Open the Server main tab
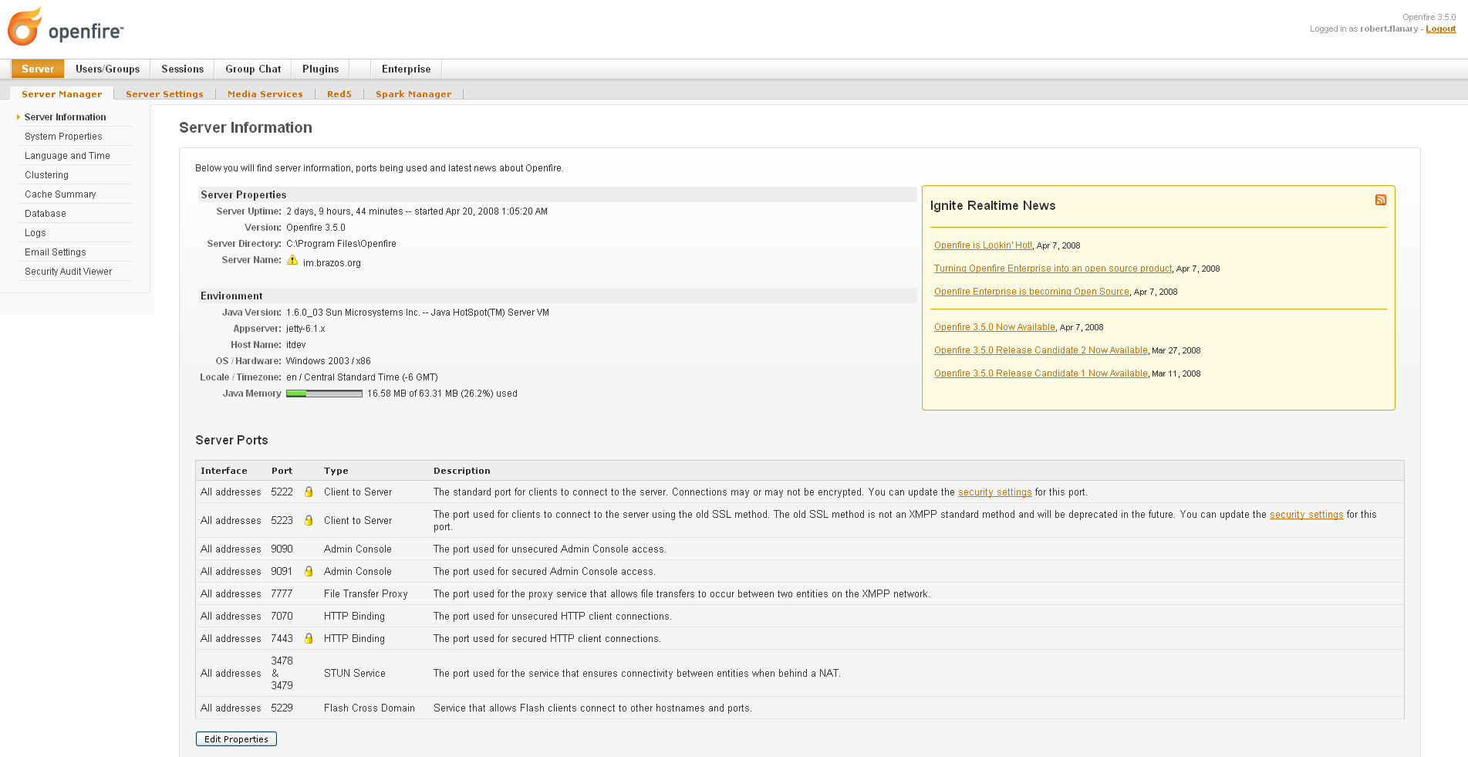 point(38,69)
